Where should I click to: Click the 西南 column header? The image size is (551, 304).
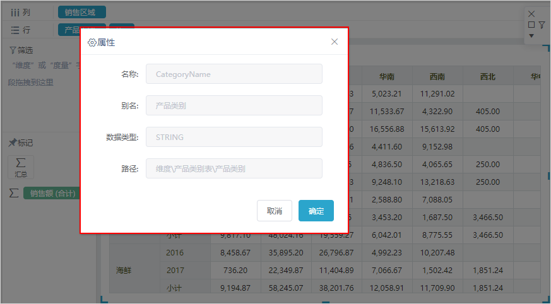[437, 76]
